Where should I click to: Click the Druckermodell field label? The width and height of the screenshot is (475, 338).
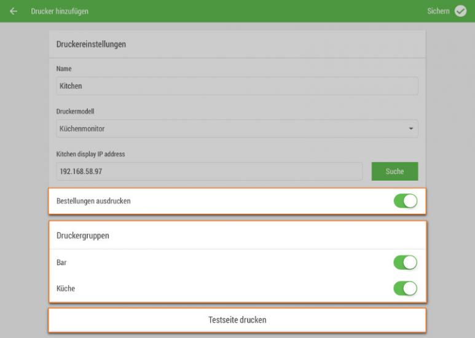(75, 111)
